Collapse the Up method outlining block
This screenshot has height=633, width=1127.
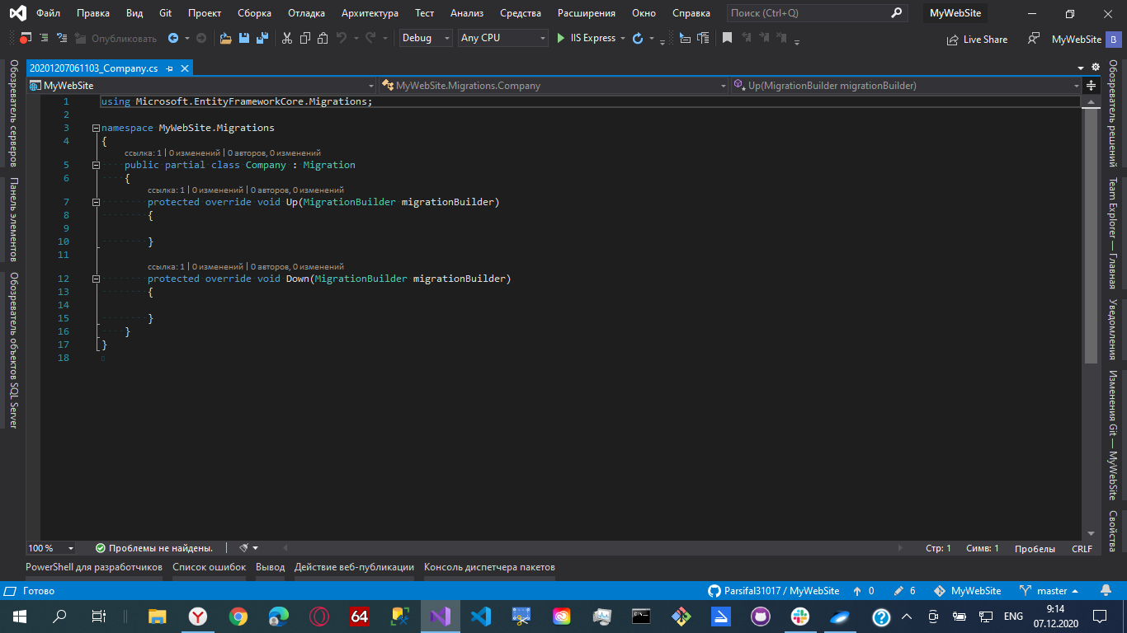(x=96, y=202)
